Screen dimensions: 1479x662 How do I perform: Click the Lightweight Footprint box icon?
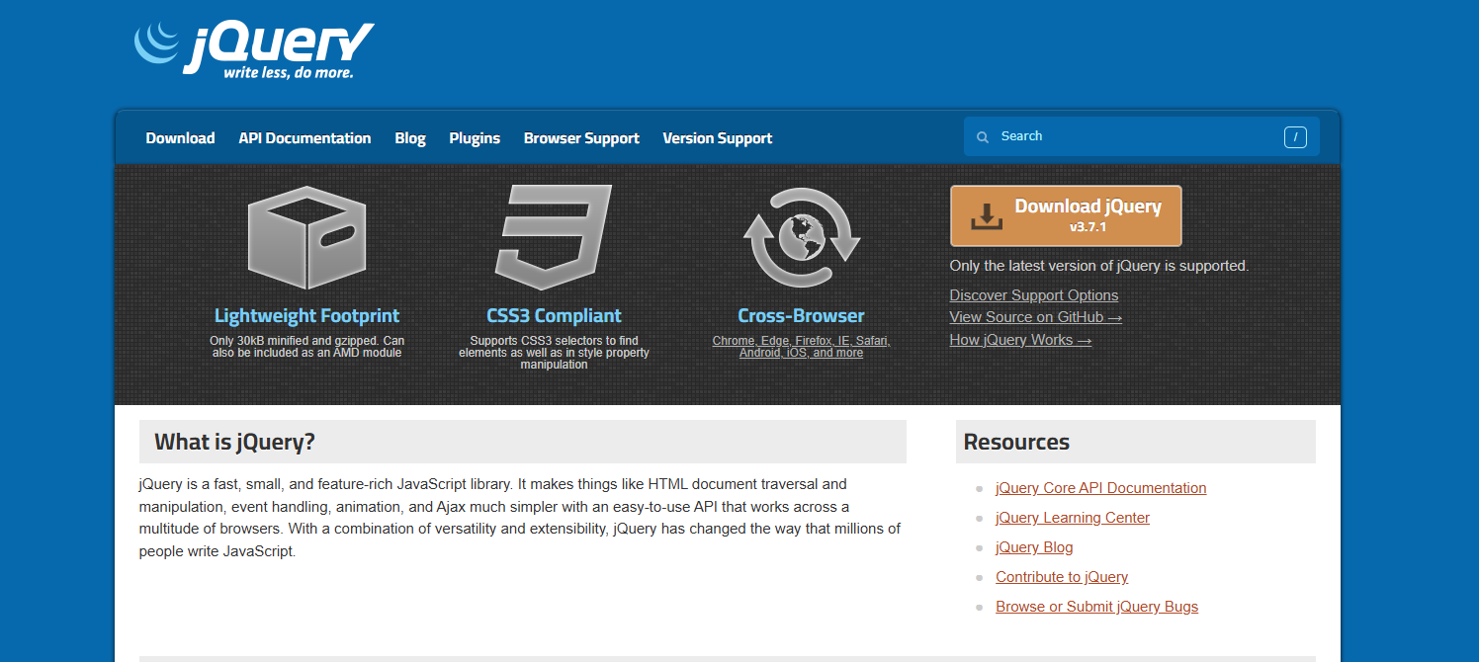point(306,237)
